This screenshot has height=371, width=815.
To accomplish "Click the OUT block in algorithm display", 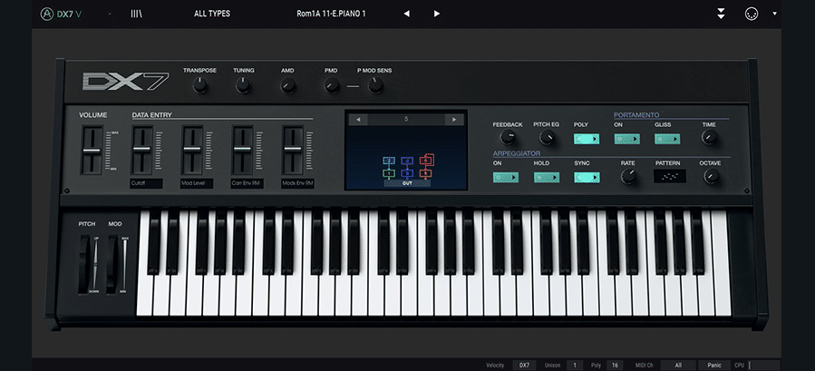I will (x=407, y=183).
